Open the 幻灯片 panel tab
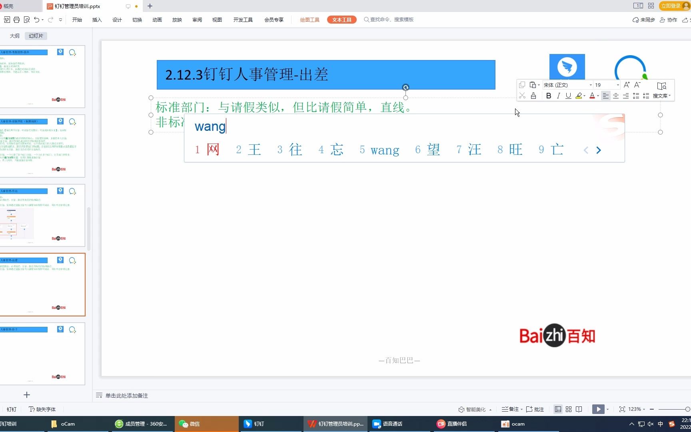691x432 pixels. (x=36, y=36)
